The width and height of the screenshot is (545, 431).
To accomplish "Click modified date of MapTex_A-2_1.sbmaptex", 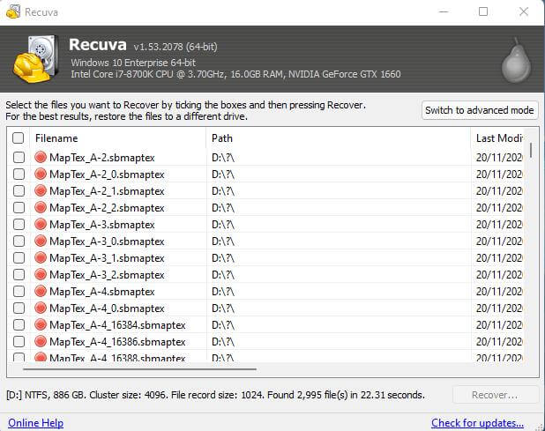I will (x=499, y=191).
